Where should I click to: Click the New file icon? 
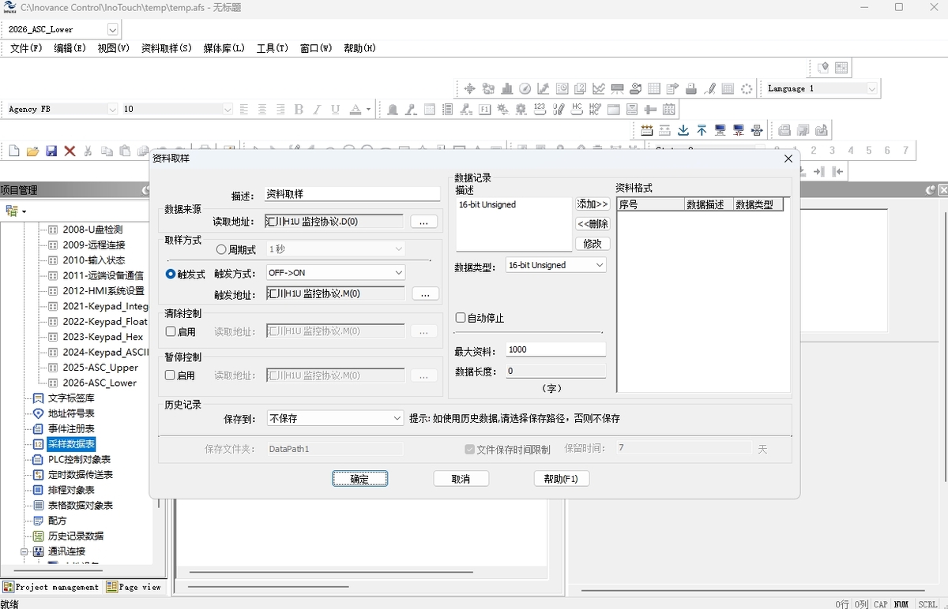click(13, 151)
